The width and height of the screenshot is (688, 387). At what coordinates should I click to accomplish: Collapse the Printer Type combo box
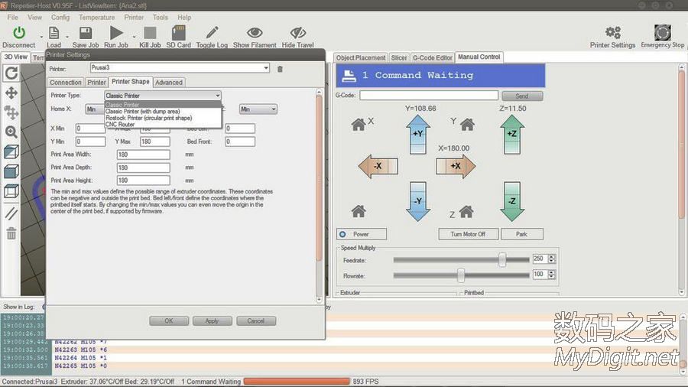point(163,96)
